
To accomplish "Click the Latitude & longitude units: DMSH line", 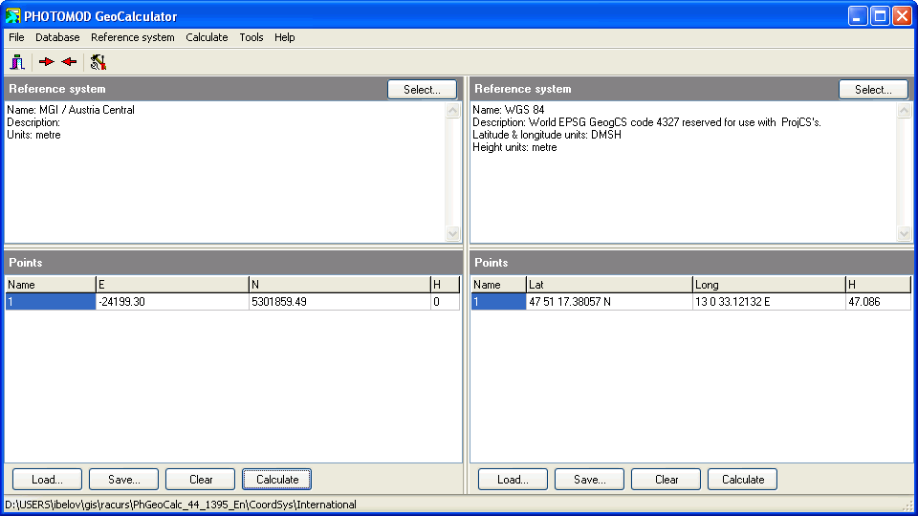I will coord(547,135).
